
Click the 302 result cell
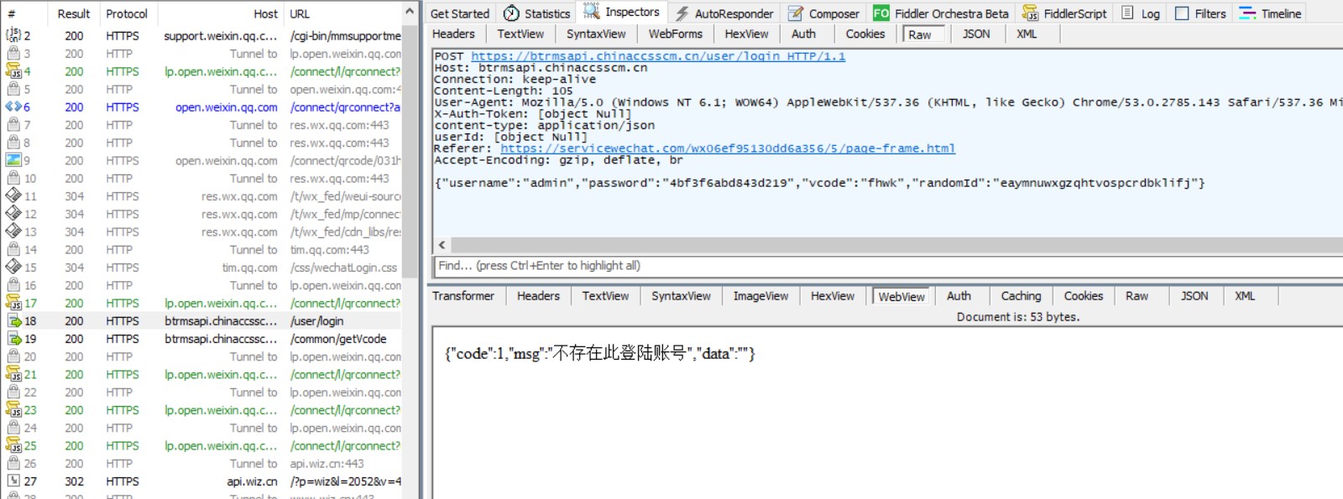pyautogui.click(x=74, y=481)
